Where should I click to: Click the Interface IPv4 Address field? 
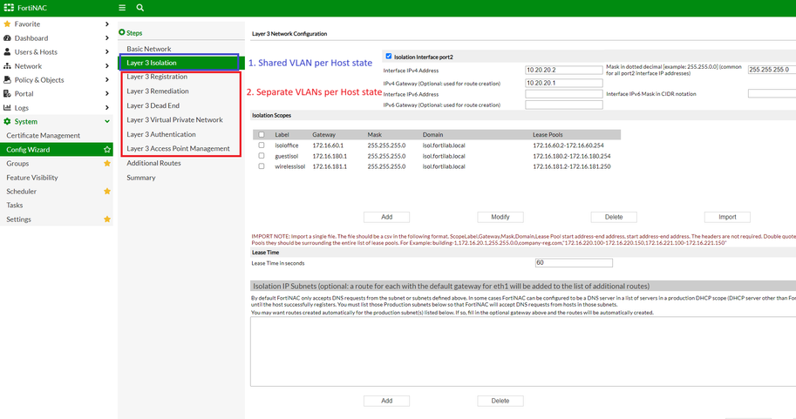[x=563, y=70]
